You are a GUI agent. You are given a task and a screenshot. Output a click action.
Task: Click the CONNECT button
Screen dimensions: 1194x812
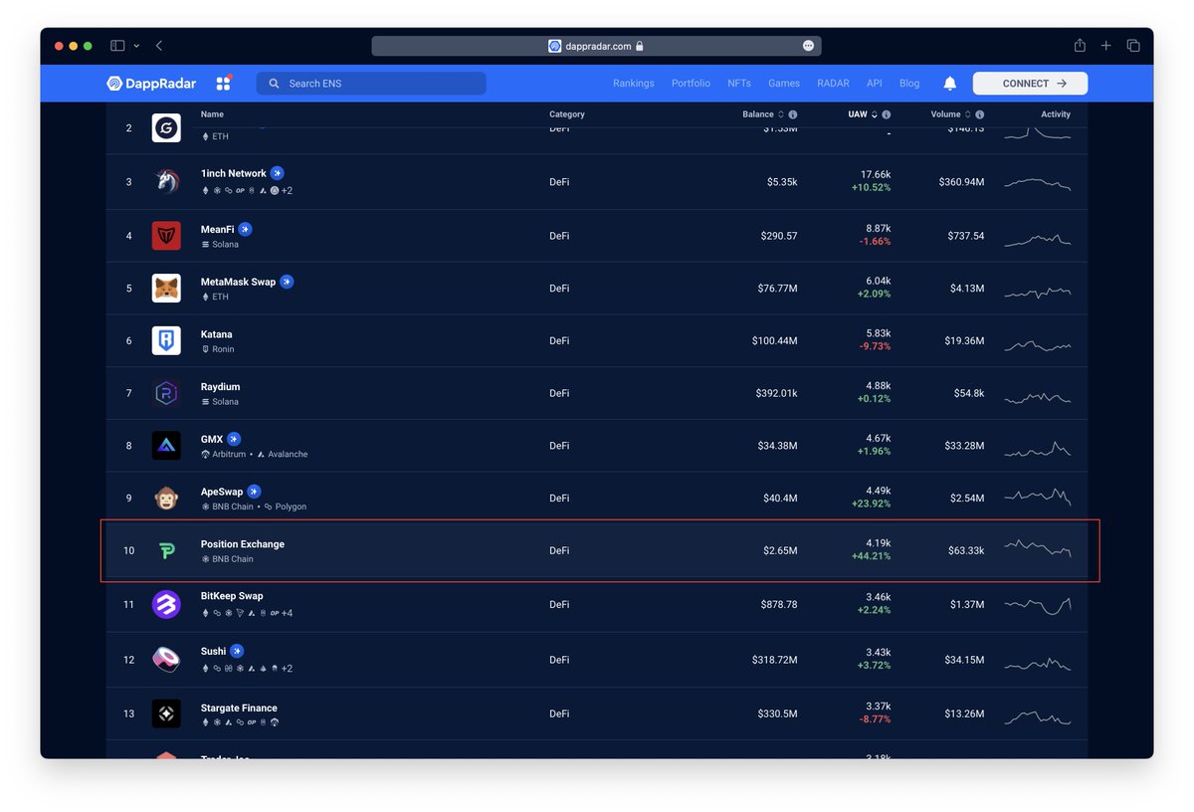pyautogui.click(x=1030, y=83)
